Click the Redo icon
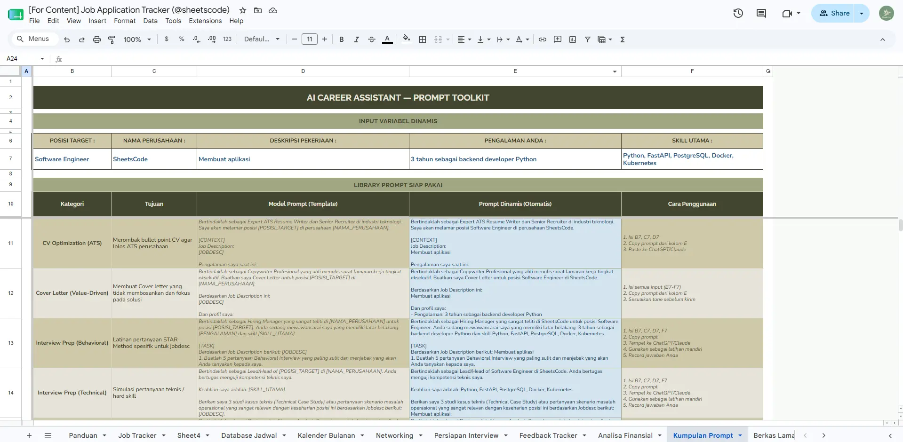This screenshot has height=442, width=903. [81, 39]
